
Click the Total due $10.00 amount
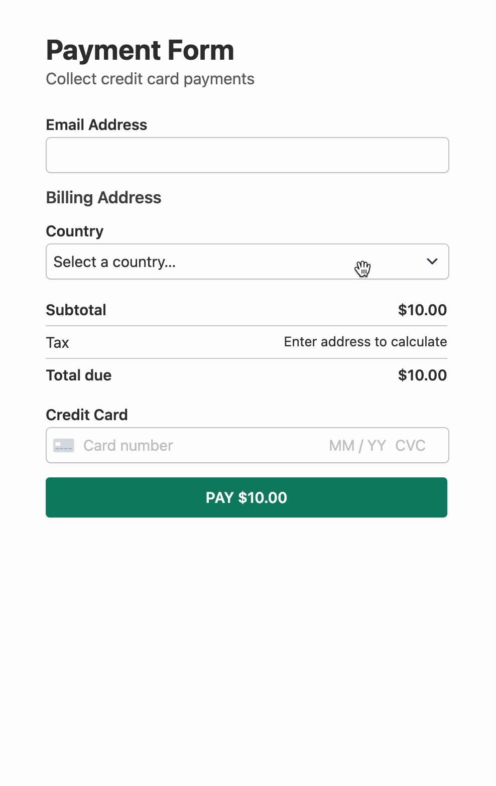pyautogui.click(x=422, y=375)
